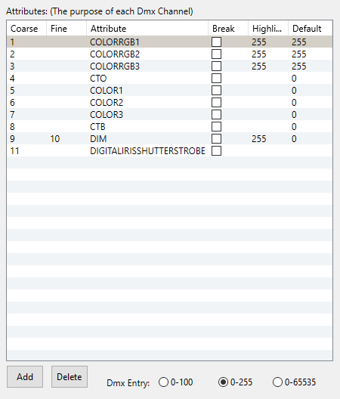
Task: Click the Highlight value of COLORRGB3
Action: coord(259,66)
